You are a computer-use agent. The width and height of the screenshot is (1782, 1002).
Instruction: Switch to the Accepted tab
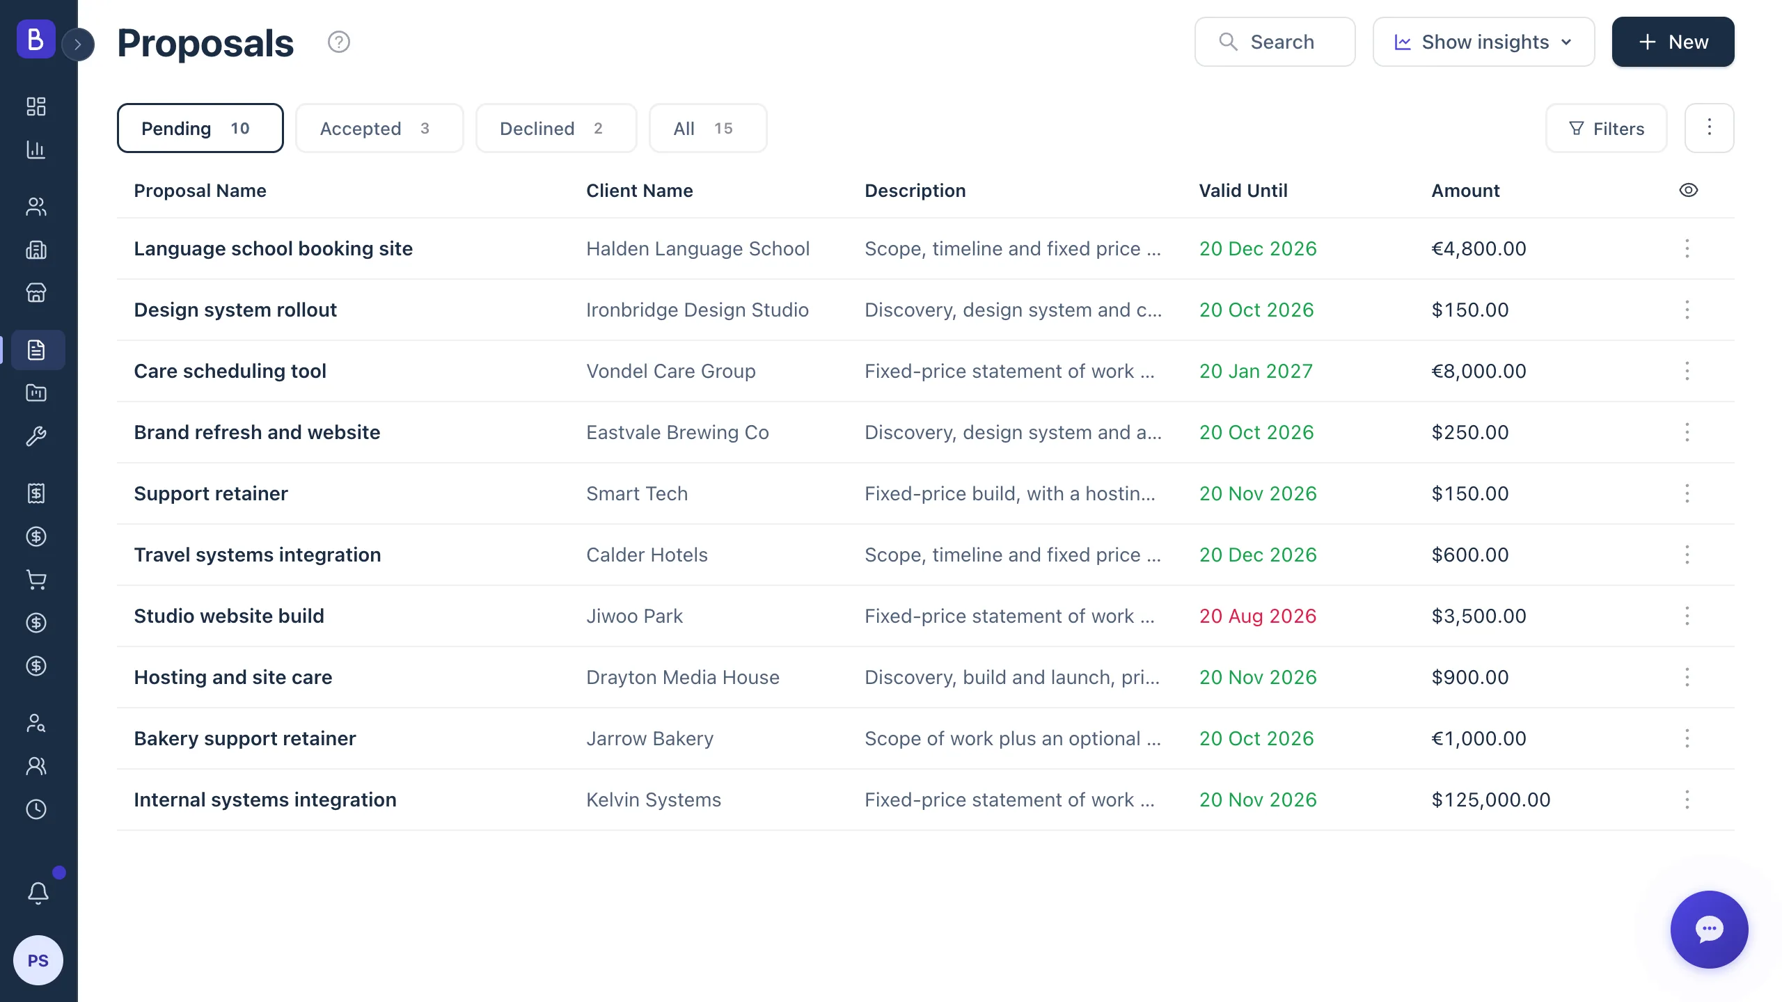[379, 128]
